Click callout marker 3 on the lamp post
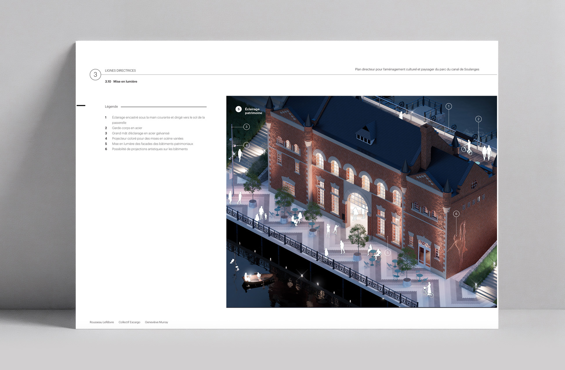 point(246,127)
